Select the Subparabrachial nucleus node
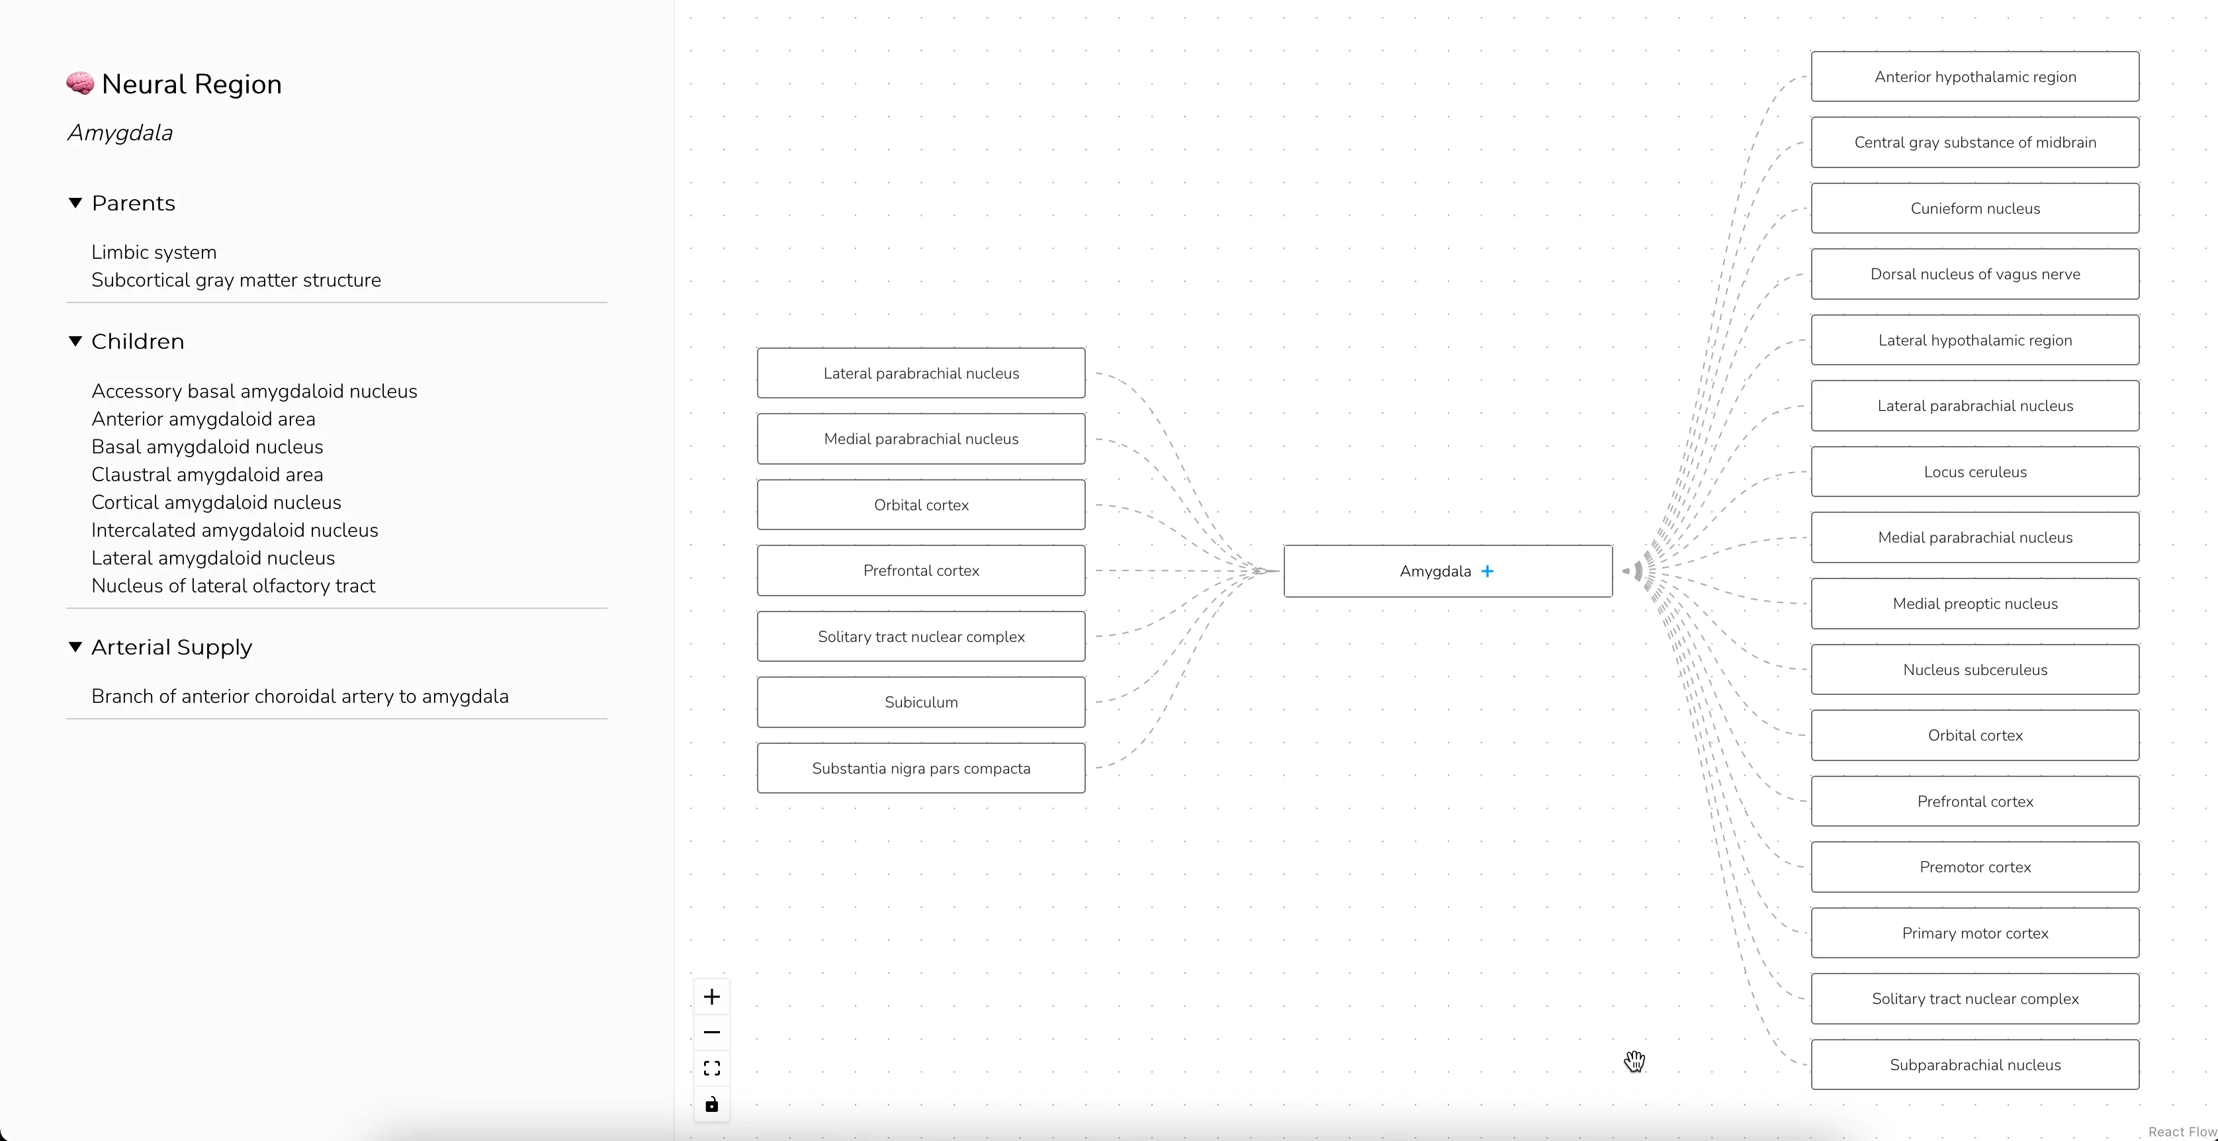Viewport: 2218px width, 1141px height. 1975,1064
